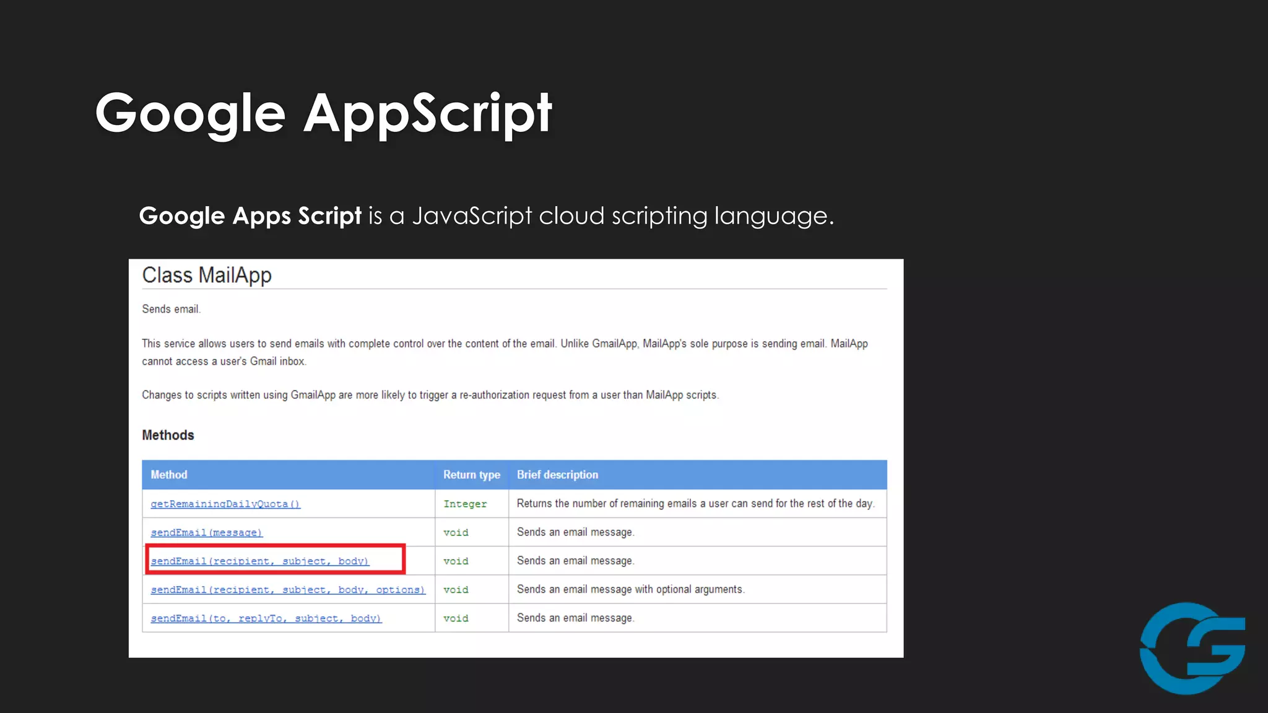Viewport: 1268px width, 713px height.
Task: Click description 'Returns the number of remaining emails'
Action: (x=695, y=503)
